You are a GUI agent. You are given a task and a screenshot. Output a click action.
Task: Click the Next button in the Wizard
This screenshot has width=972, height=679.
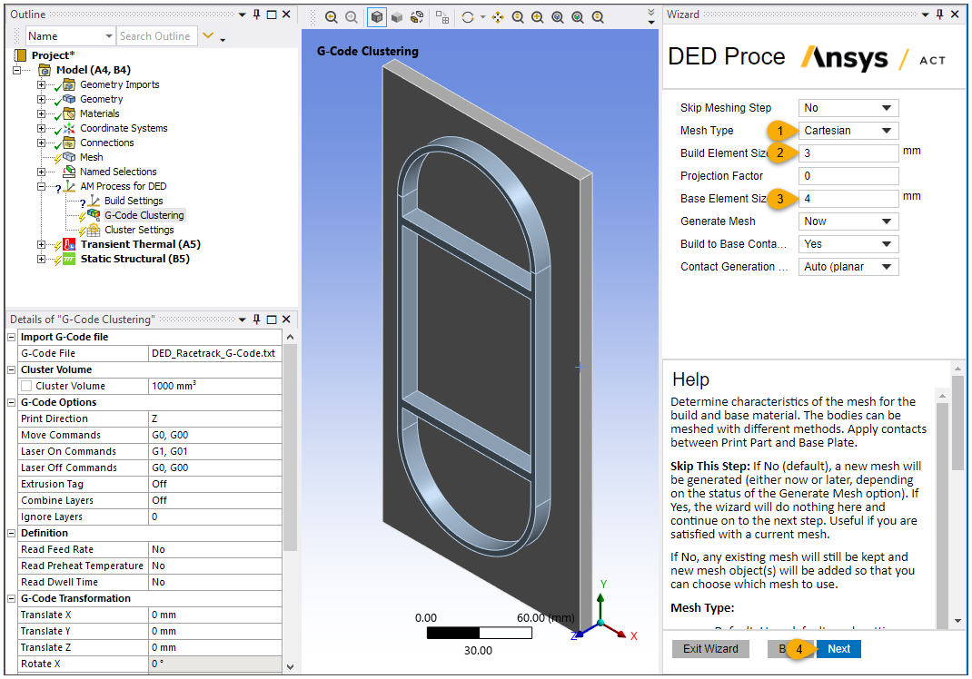coord(838,648)
